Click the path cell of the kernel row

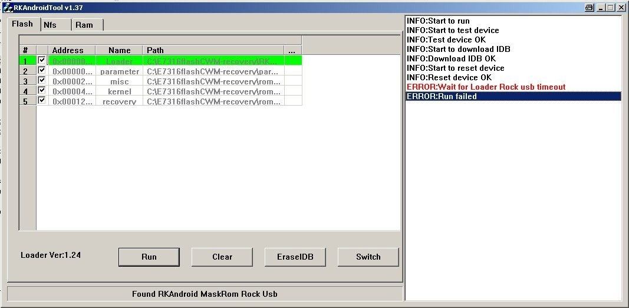click(213, 91)
